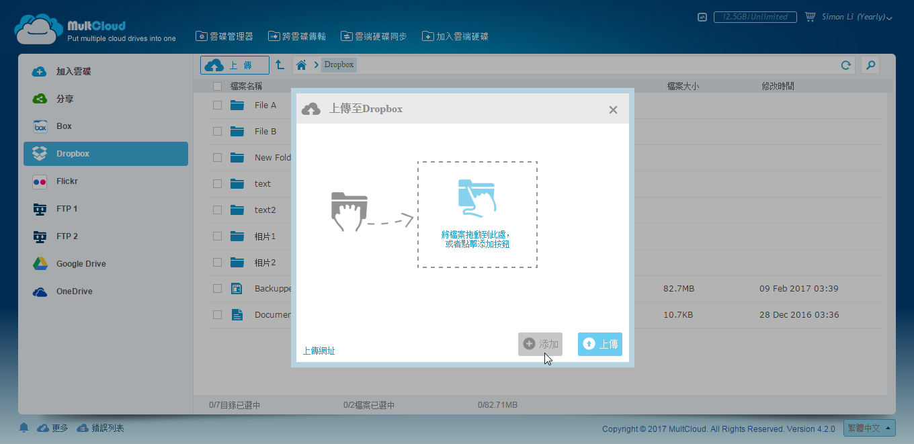Viewport: 914px width, 444px height.
Task: Close the 上傳至Dropbox dialog
Action: (613, 109)
